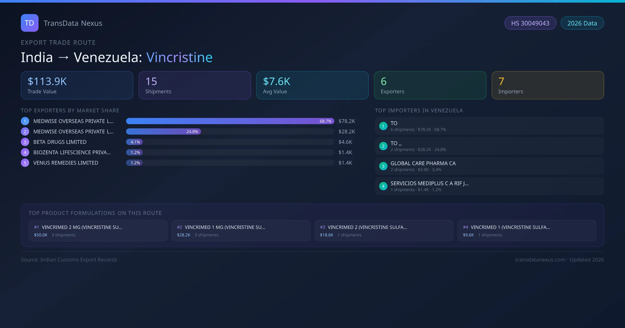The width and height of the screenshot is (625, 328).
Task: Click the 68.7% market share bar
Action: [229, 121]
